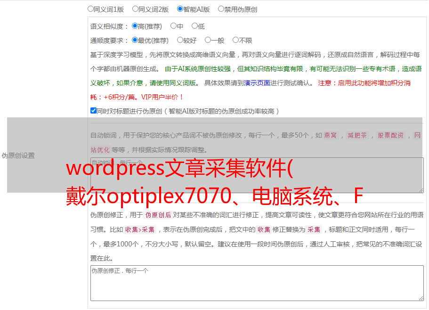Set 通顺度要求 to 不限
This screenshot has width=429, height=310.
point(235,40)
